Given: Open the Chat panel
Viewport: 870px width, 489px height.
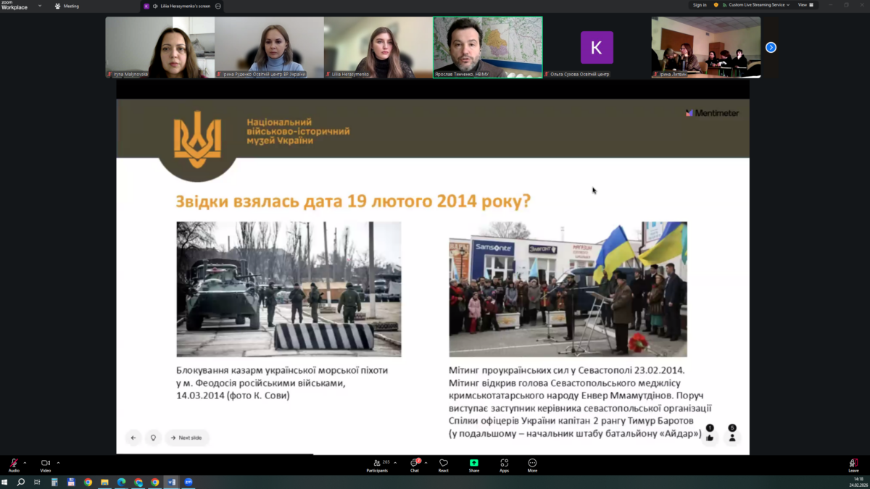Looking at the screenshot, I should pyautogui.click(x=415, y=464).
